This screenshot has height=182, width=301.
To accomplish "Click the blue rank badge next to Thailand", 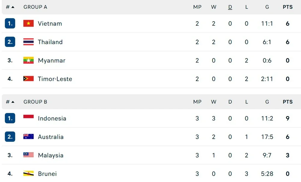I will (x=9, y=42).
